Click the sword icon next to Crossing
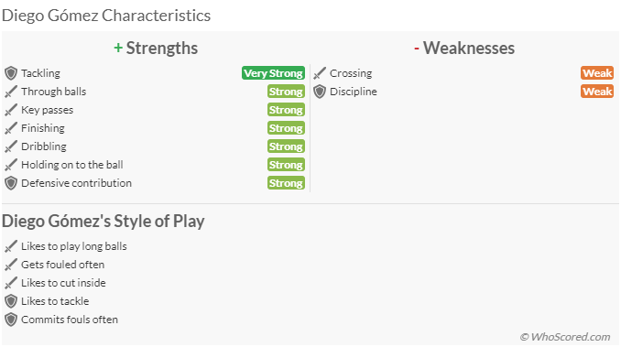 click(320, 73)
